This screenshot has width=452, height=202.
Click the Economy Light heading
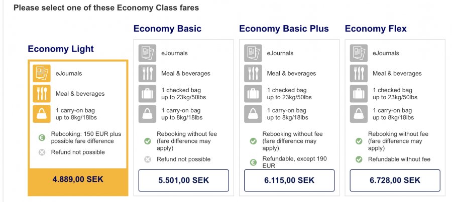point(61,49)
